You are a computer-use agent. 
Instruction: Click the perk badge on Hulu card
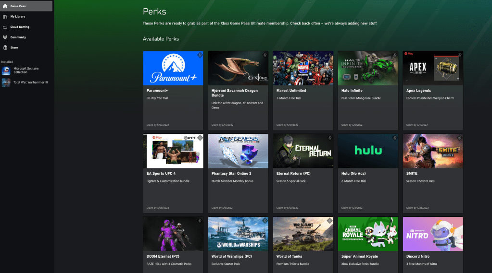pos(395,138)
